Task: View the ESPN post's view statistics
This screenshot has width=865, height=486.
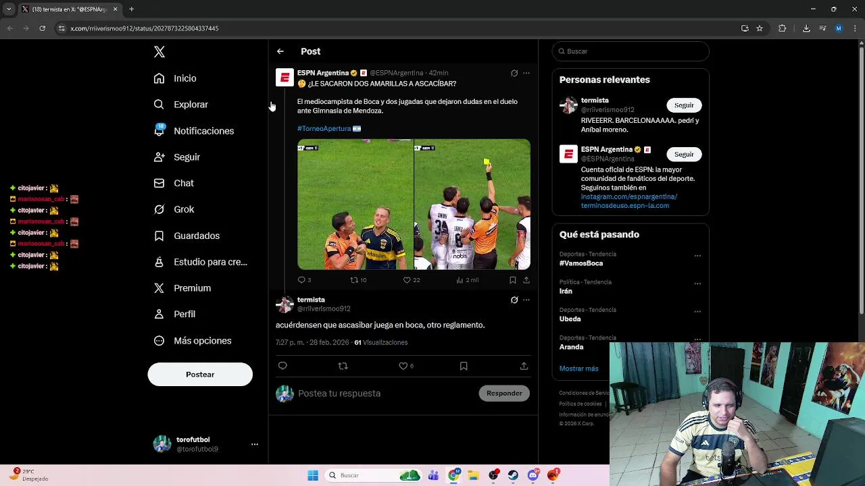Action: (468, 280)
